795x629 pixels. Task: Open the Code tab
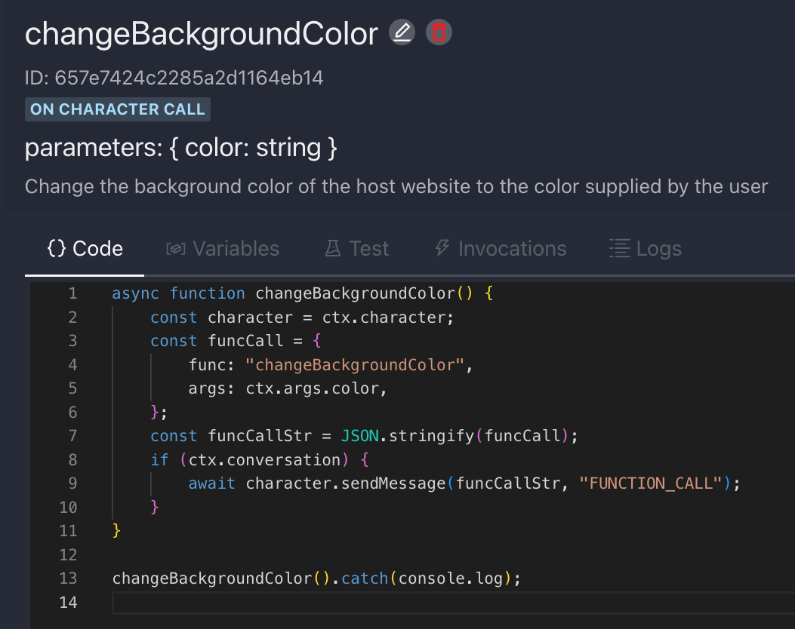click(x=85, y=249)
